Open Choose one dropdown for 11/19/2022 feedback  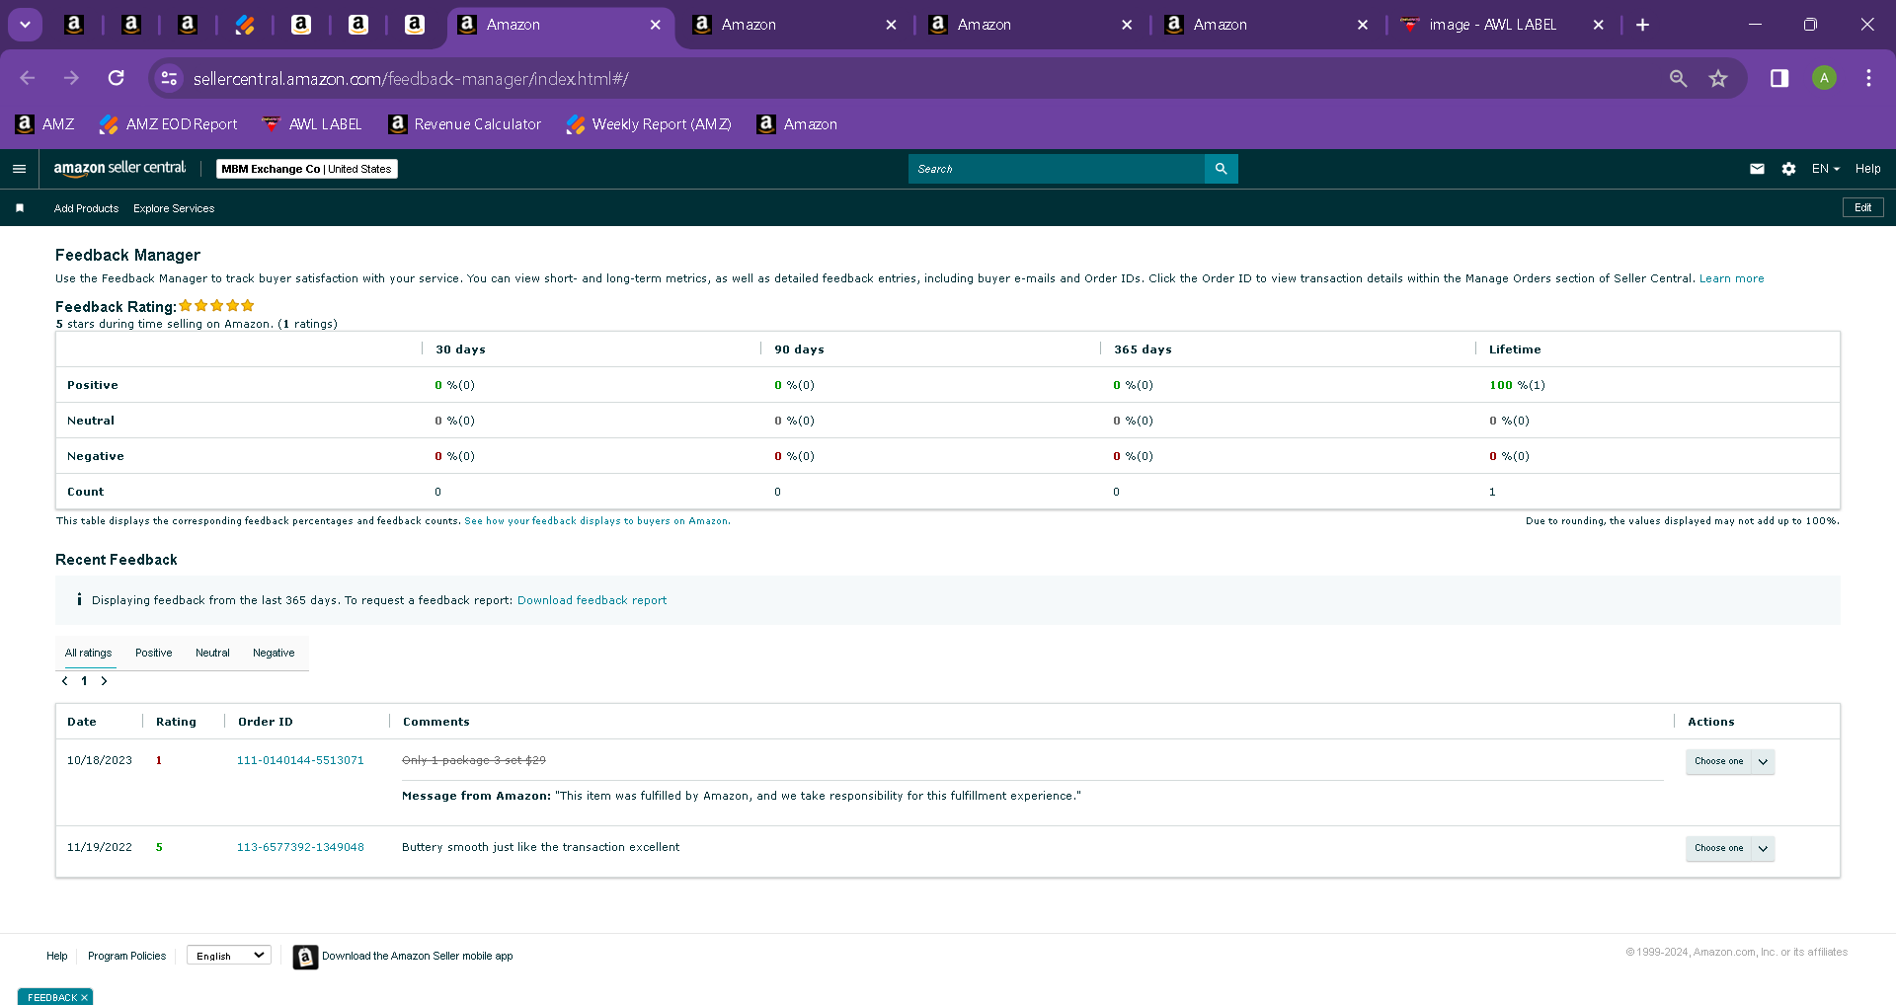[x=1730, y=848]
